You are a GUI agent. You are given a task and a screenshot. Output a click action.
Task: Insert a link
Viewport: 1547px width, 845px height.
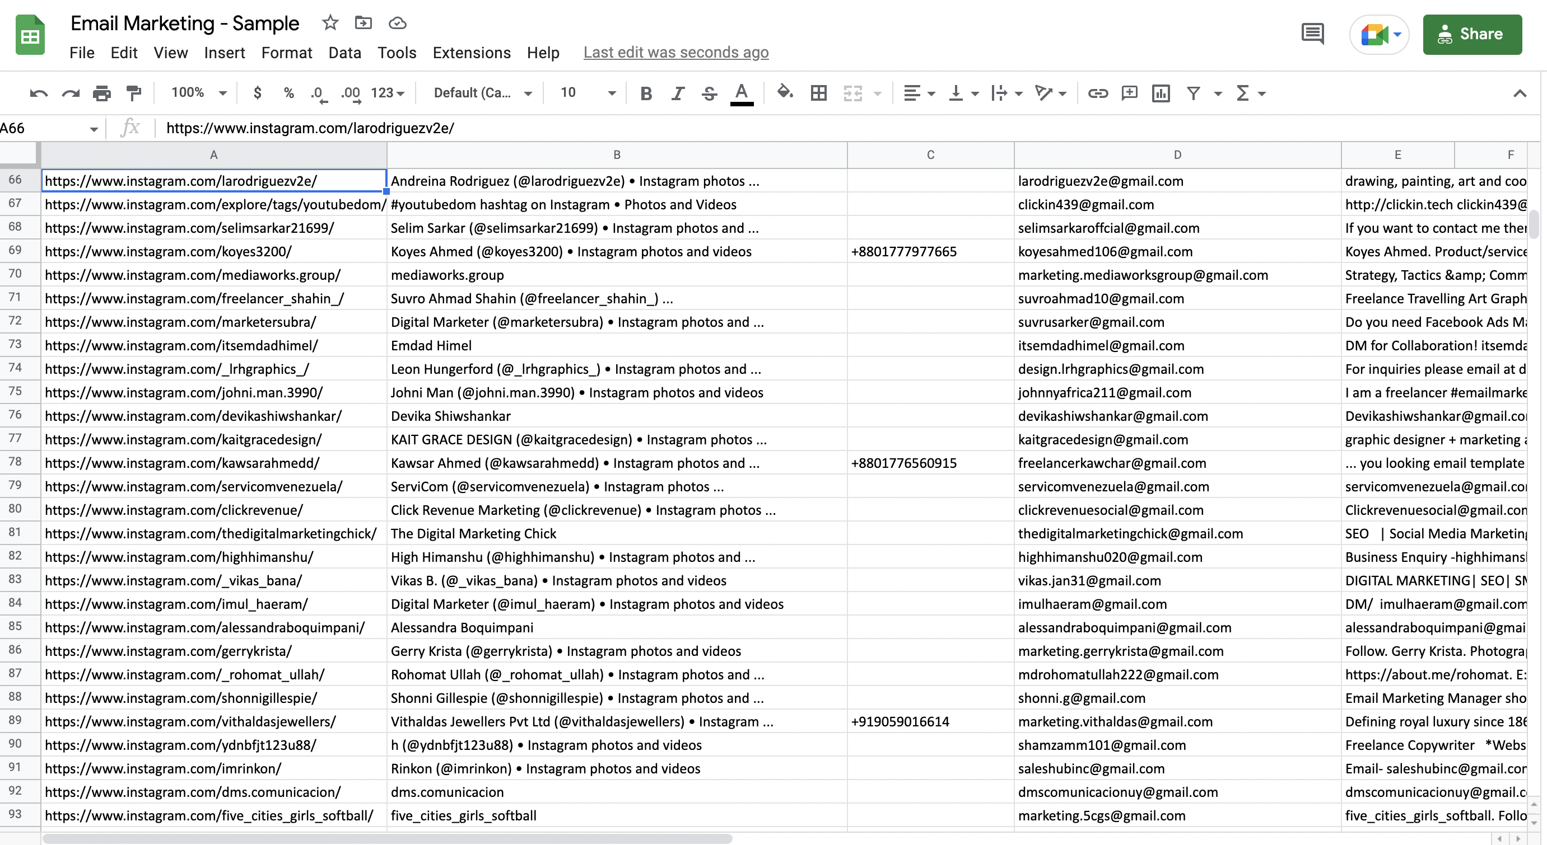pyautogui.click(x=1098, y=93)
